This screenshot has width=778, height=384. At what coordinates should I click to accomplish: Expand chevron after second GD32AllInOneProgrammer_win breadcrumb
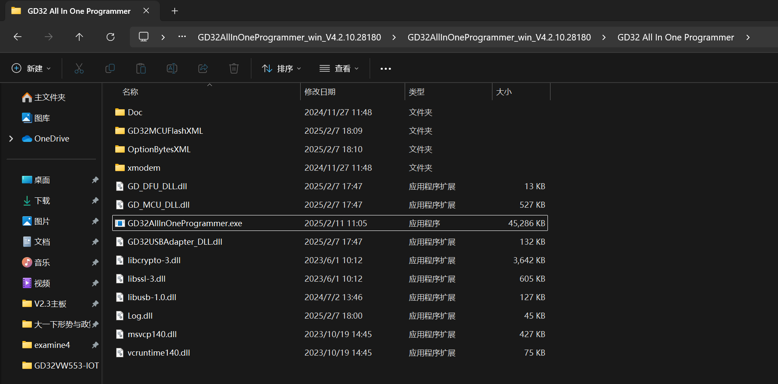(604, 37)
